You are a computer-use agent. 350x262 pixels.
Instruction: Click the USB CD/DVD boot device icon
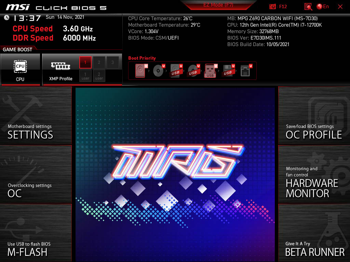[x=193, y=71]
